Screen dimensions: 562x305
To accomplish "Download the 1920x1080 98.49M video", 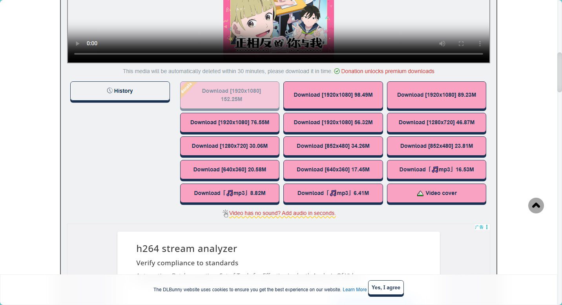I will (x=333, y=95).
